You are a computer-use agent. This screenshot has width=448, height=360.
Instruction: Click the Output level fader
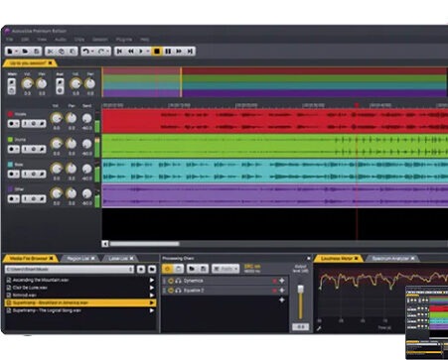301,290
